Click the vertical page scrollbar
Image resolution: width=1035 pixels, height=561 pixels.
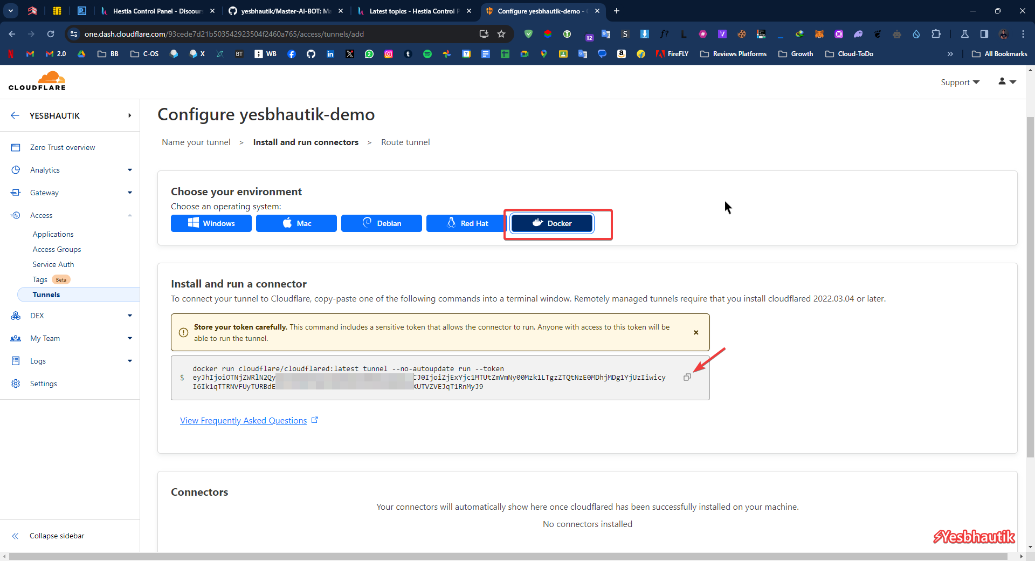(1030, 286)
